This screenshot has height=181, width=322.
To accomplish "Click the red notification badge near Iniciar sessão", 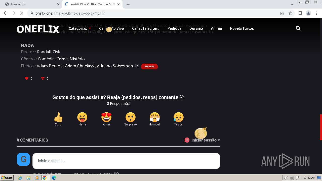I will [187, 140].
